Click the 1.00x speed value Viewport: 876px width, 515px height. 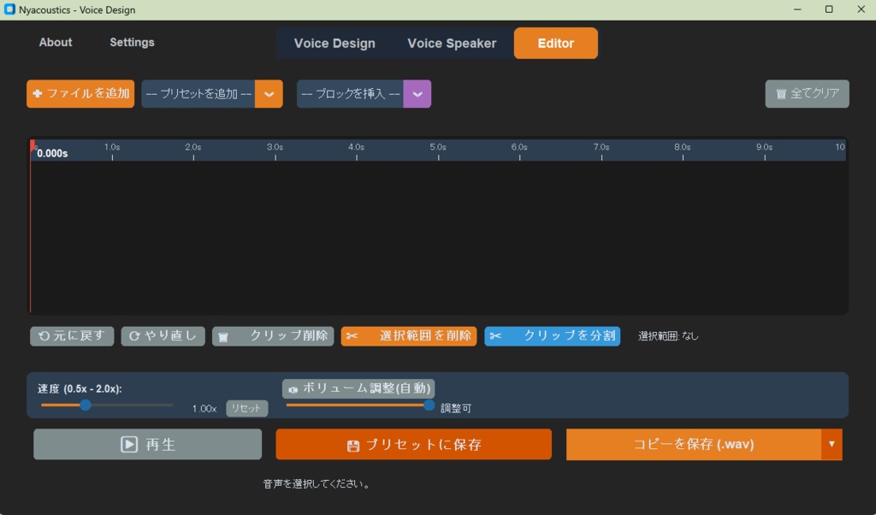[x=204, y=409]
